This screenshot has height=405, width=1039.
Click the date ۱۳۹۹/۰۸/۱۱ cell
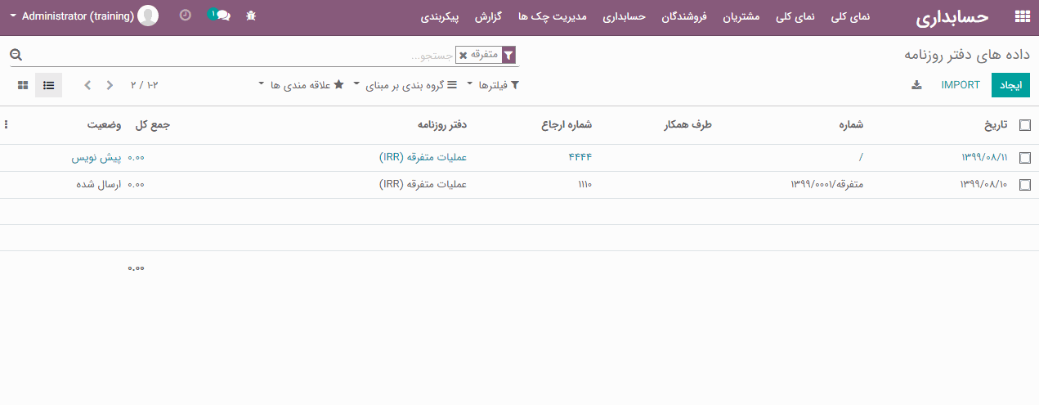pyautogui.click(x=985, y=158)
